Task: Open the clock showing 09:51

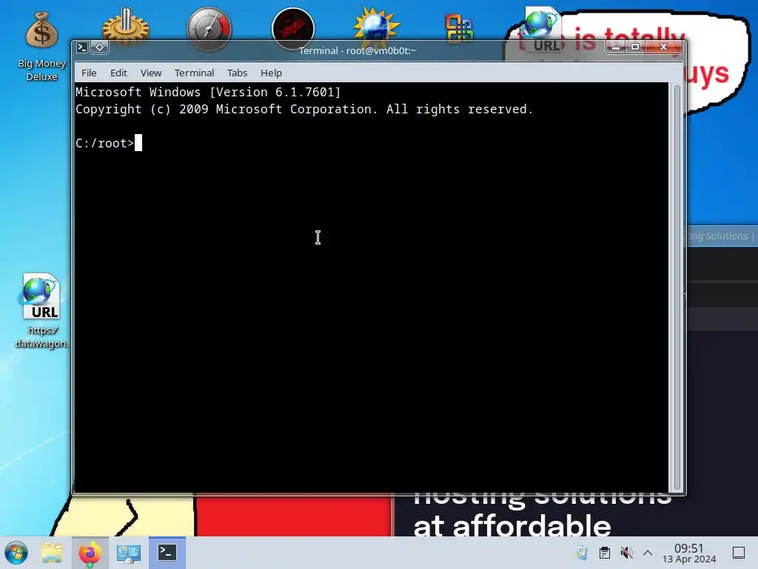Action: pos(689,553)
